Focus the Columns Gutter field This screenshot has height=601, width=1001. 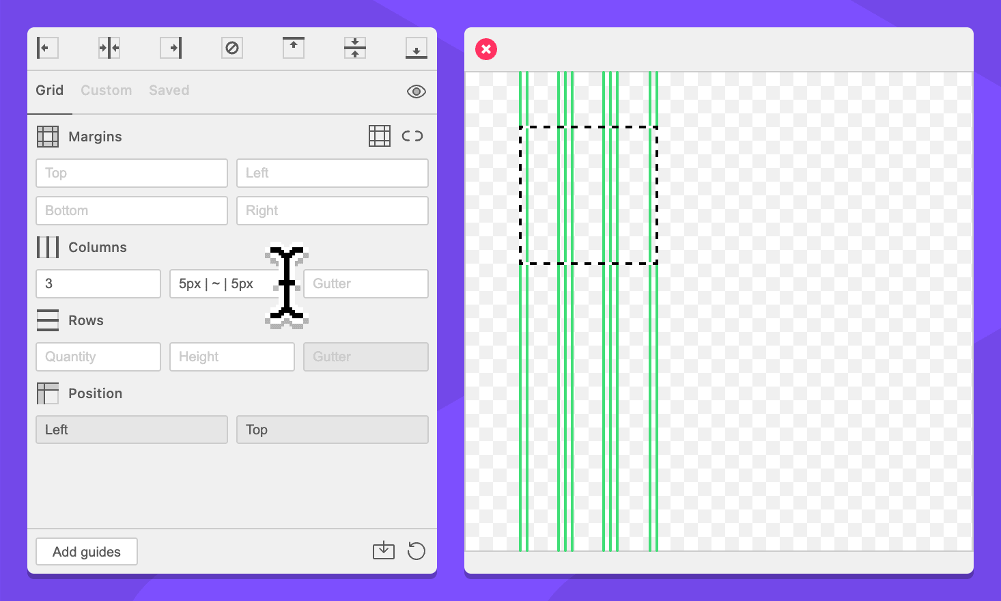[366, 283]
